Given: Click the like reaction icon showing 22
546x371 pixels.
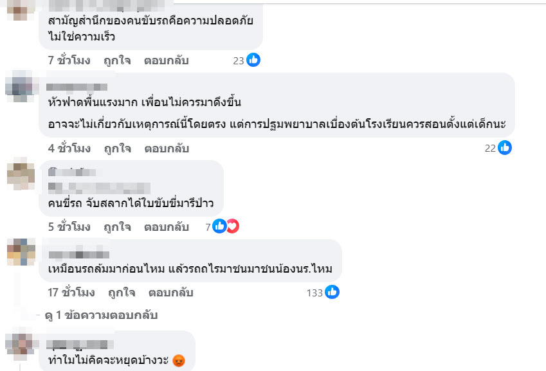Looking at the screenshot, I should pyautogui.click(x=505, y=148).
